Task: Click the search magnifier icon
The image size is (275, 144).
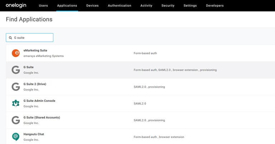Action: pyautogui.click(x=10, y=38)
